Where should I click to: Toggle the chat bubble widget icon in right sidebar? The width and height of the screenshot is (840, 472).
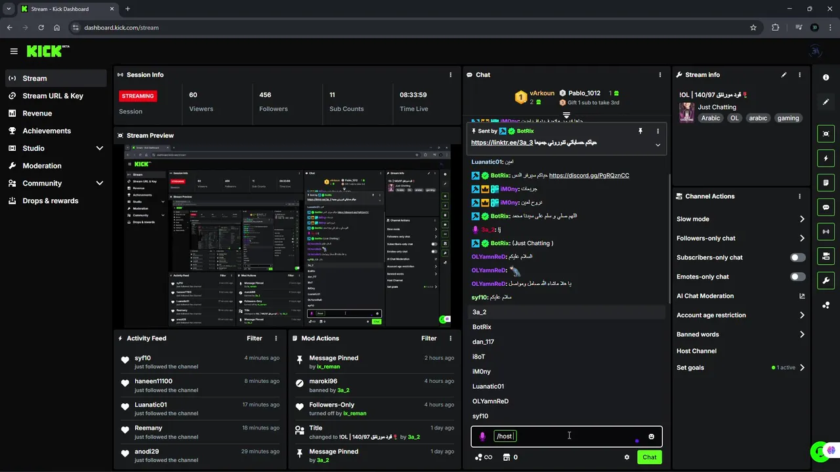coord(826,207)
